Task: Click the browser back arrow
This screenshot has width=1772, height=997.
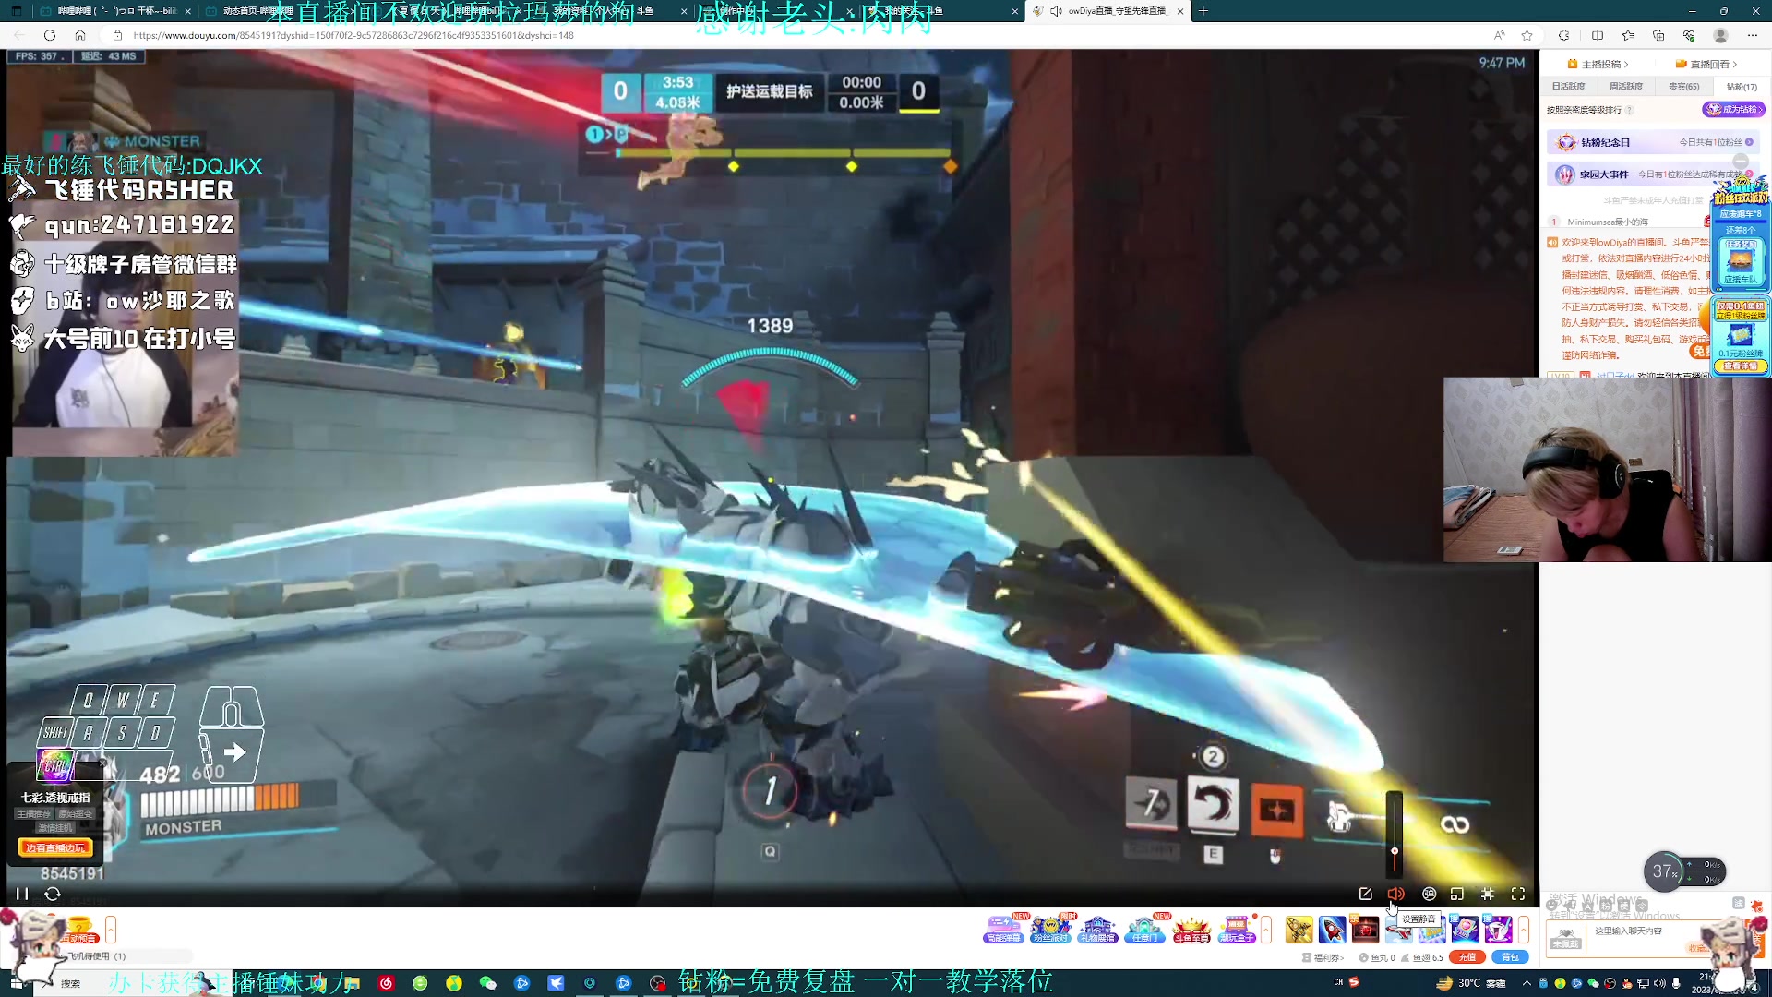Action: tap(19, 35)
